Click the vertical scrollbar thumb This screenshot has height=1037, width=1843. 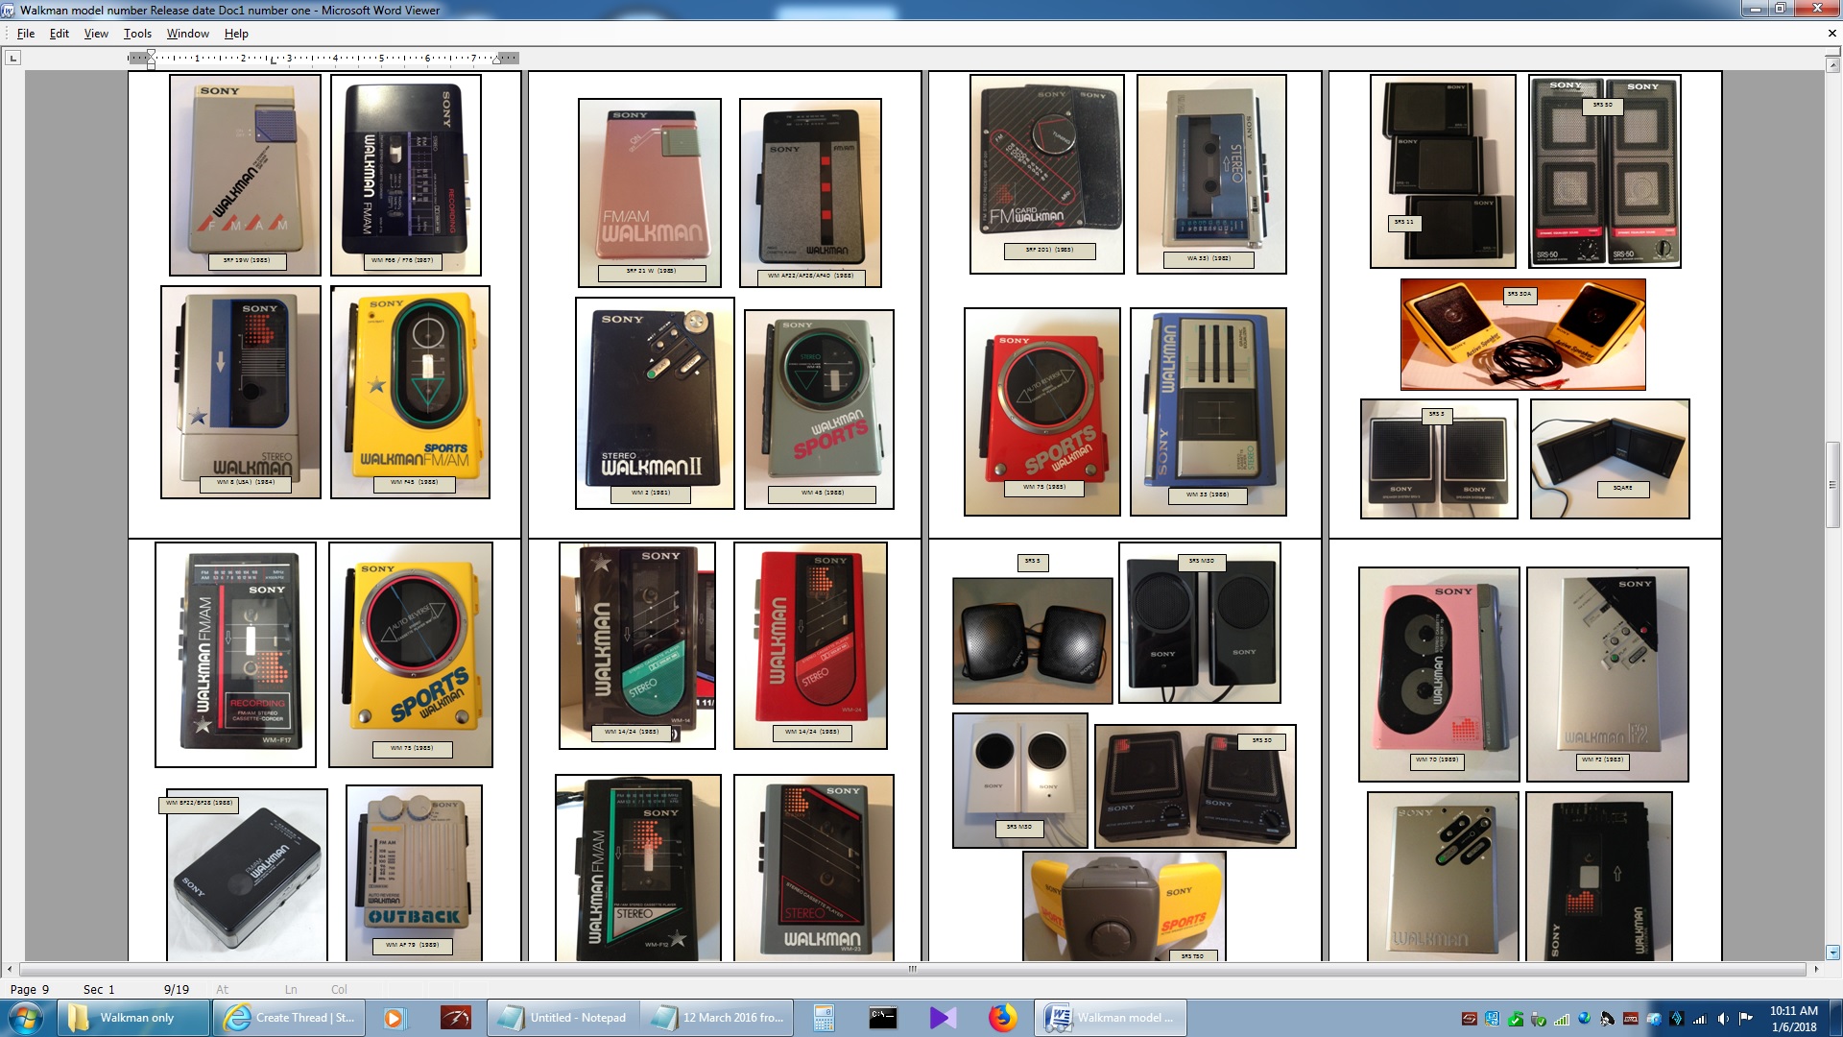point(1832,485)
